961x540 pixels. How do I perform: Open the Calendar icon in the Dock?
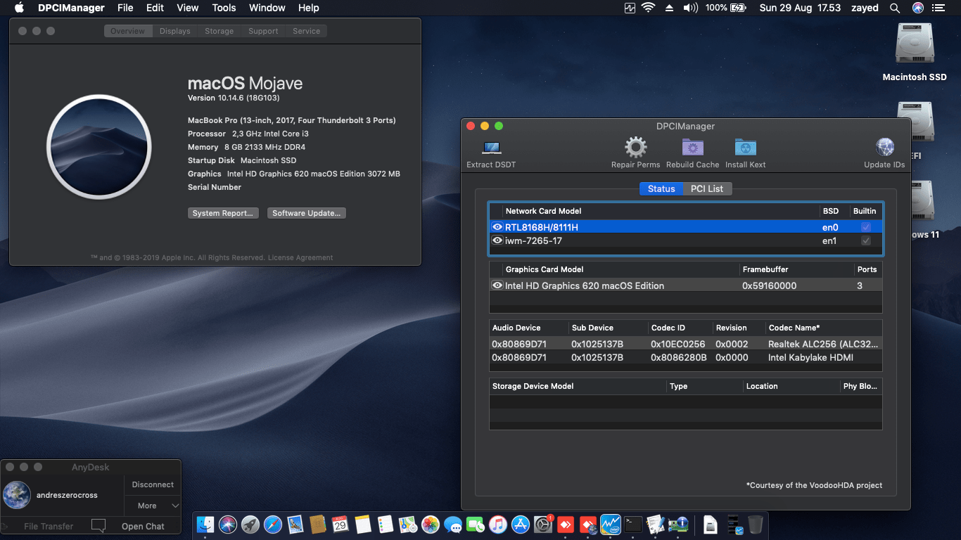click(341, 524)
